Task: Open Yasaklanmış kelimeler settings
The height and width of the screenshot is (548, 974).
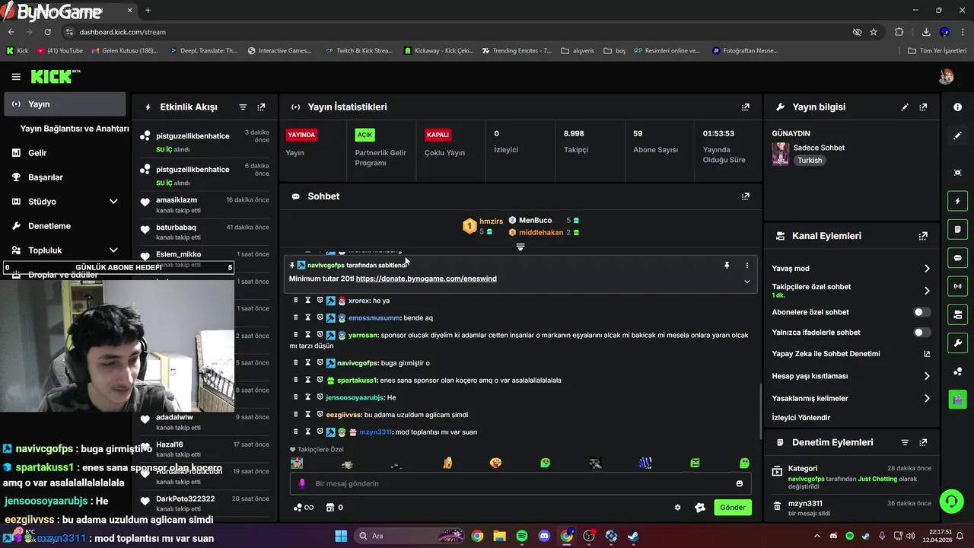Action: (851, 398)
